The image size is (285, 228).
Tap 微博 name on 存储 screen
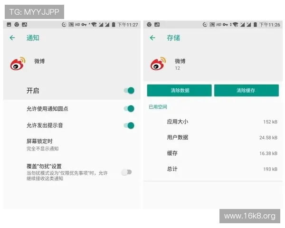click(180, 61)
